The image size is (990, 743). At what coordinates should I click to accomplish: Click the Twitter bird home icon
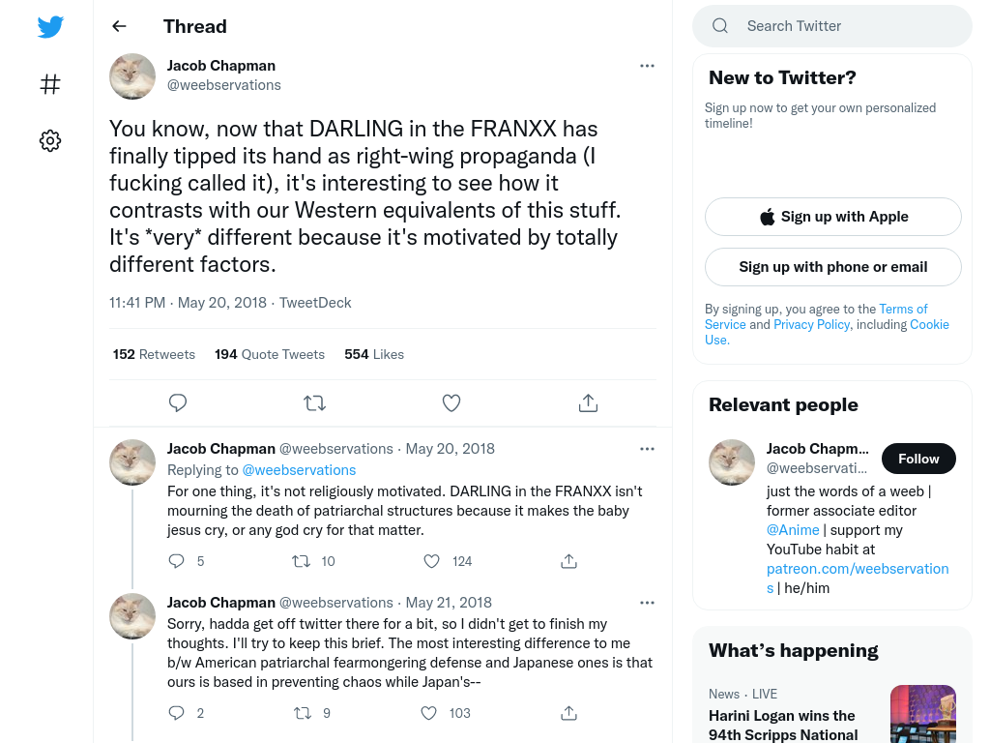[x=50, y=26]
